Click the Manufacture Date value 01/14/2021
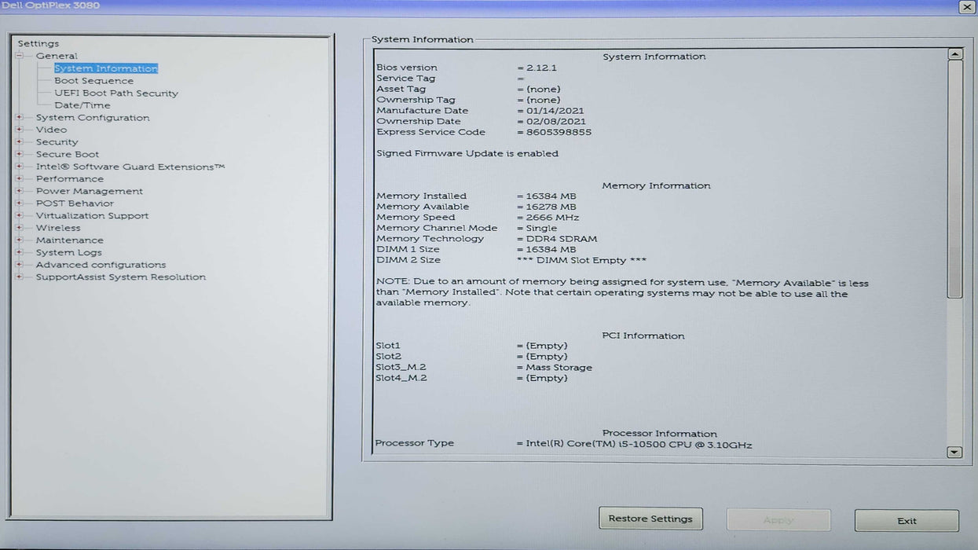The height and width of the screenshot is (550, 978). click(555, 111)
